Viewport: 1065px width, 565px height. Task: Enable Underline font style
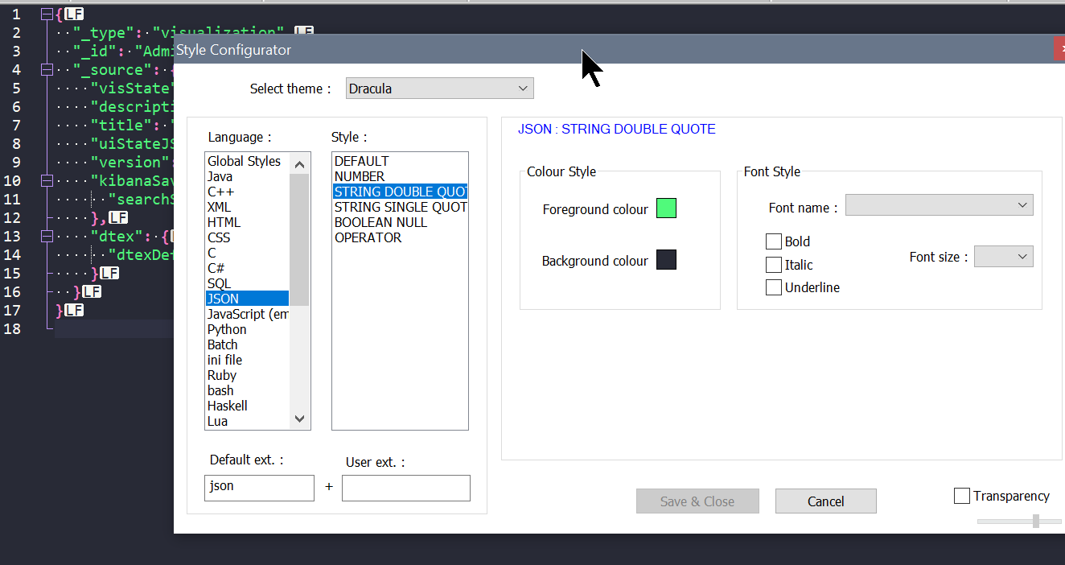(774, 287)
